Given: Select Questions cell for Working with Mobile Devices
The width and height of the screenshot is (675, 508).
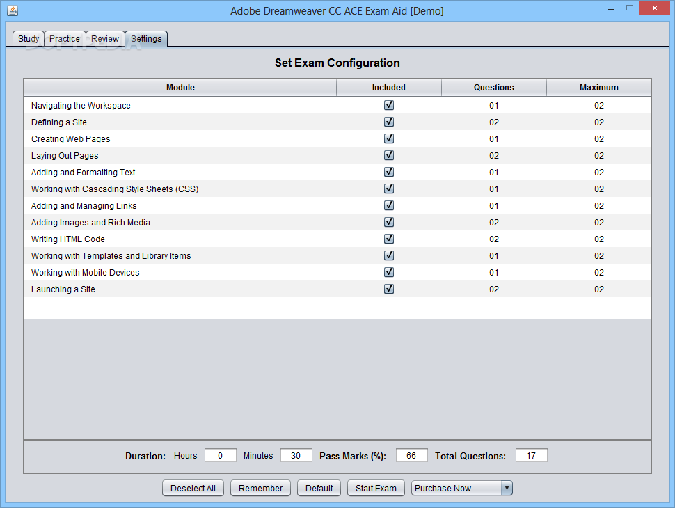Looking at the screenshot, I should (494, 273).
